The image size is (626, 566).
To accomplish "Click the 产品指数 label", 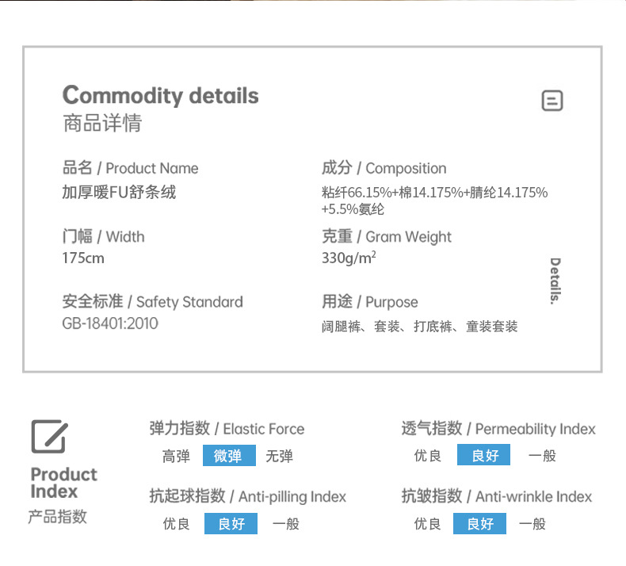I will tap(58, 517).
